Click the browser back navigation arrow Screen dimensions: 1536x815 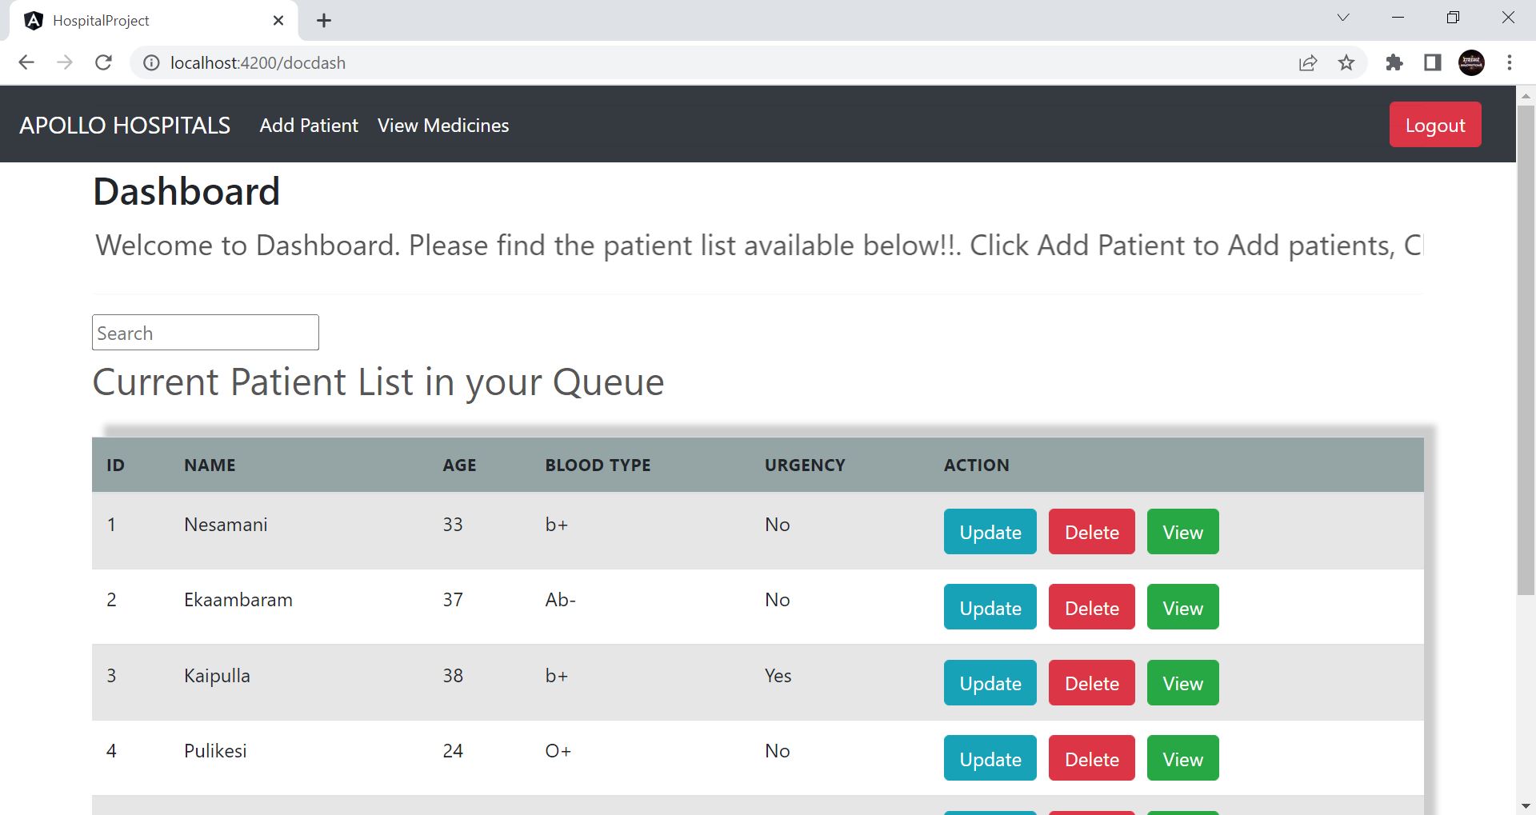point(26,62)
